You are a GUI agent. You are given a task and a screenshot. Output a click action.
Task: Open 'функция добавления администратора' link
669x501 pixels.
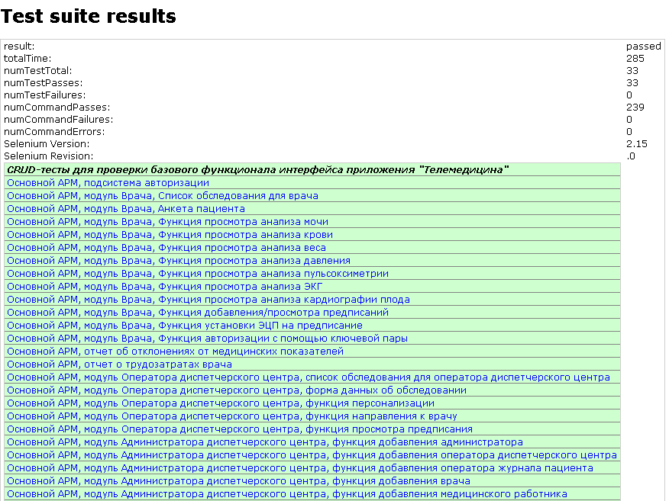(x=265, y=442)
